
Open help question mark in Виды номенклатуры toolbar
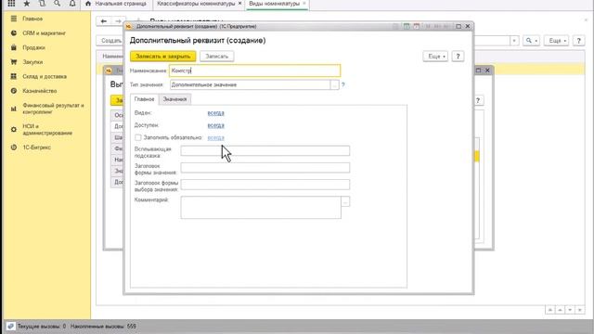(x=578, y=41)
